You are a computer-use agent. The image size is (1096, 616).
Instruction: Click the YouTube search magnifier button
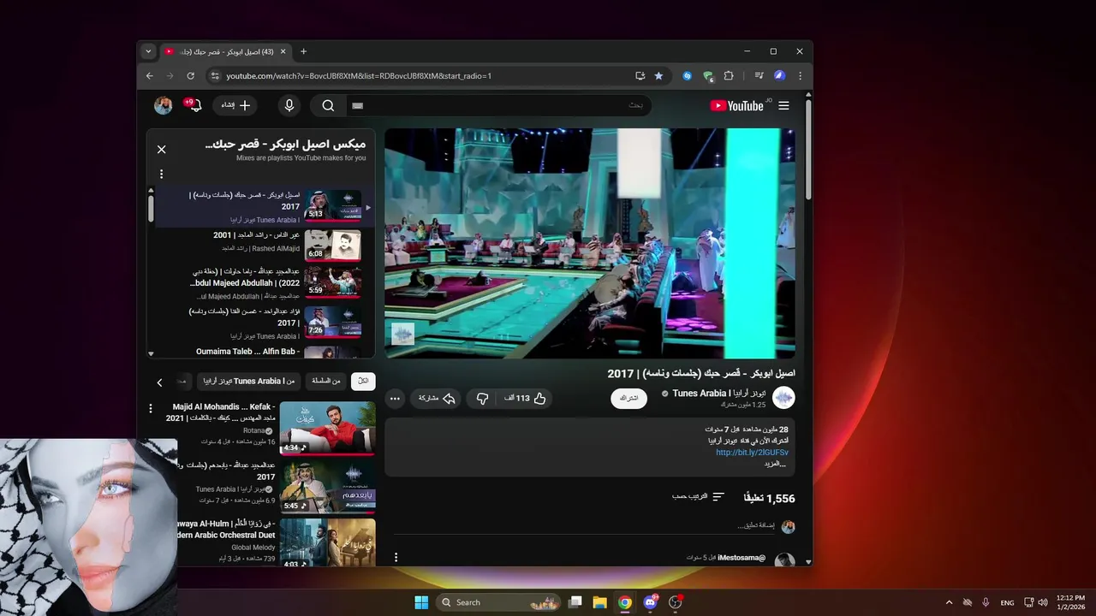[328, 105]
